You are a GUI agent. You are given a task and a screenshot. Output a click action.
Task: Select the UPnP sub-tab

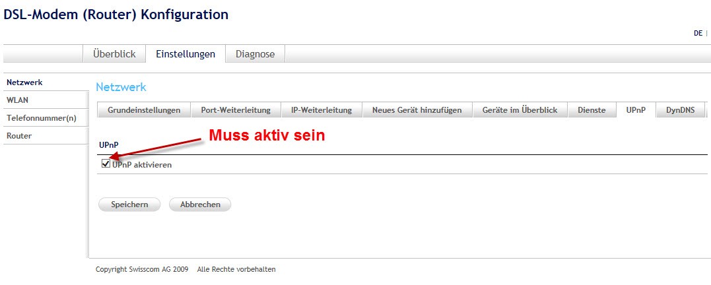(636, 110)
